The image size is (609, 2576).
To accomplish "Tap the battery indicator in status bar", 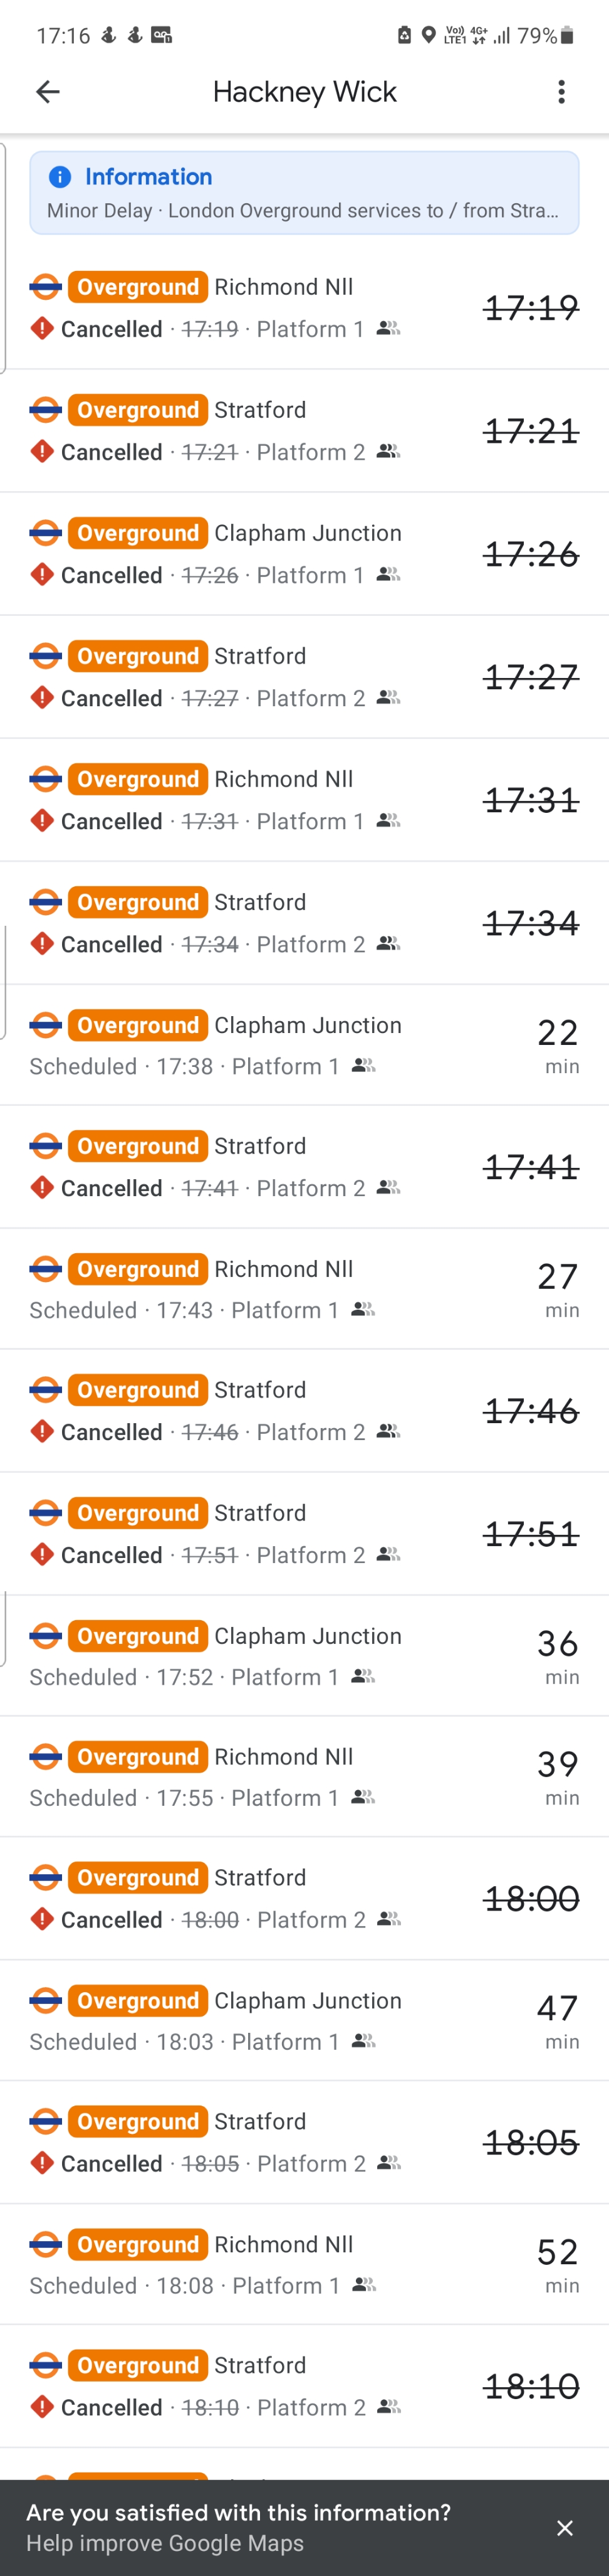I will pyautogui.click(x=567, y=36).
